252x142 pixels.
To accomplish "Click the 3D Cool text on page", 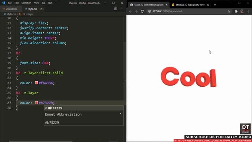I will 189,77.
